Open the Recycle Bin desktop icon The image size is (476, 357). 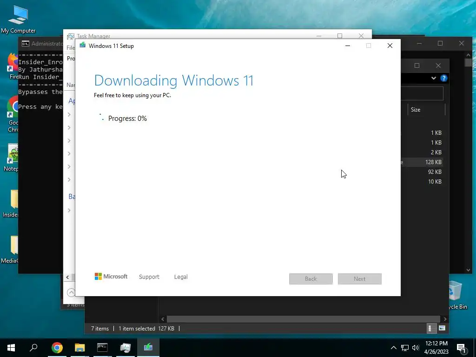[x=458, y=295]
